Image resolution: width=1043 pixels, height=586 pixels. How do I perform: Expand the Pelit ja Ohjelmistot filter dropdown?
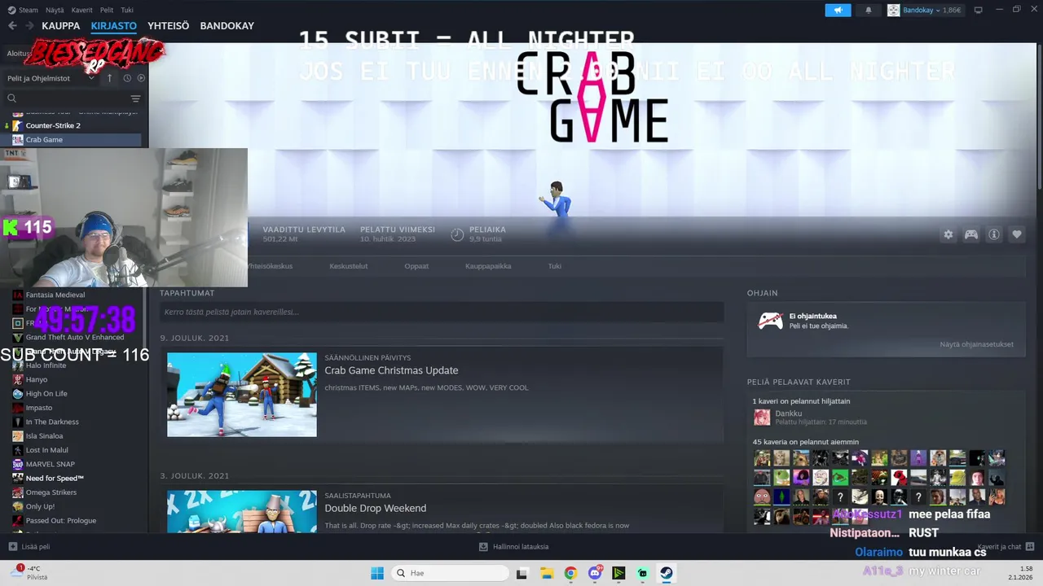point(51,78)
